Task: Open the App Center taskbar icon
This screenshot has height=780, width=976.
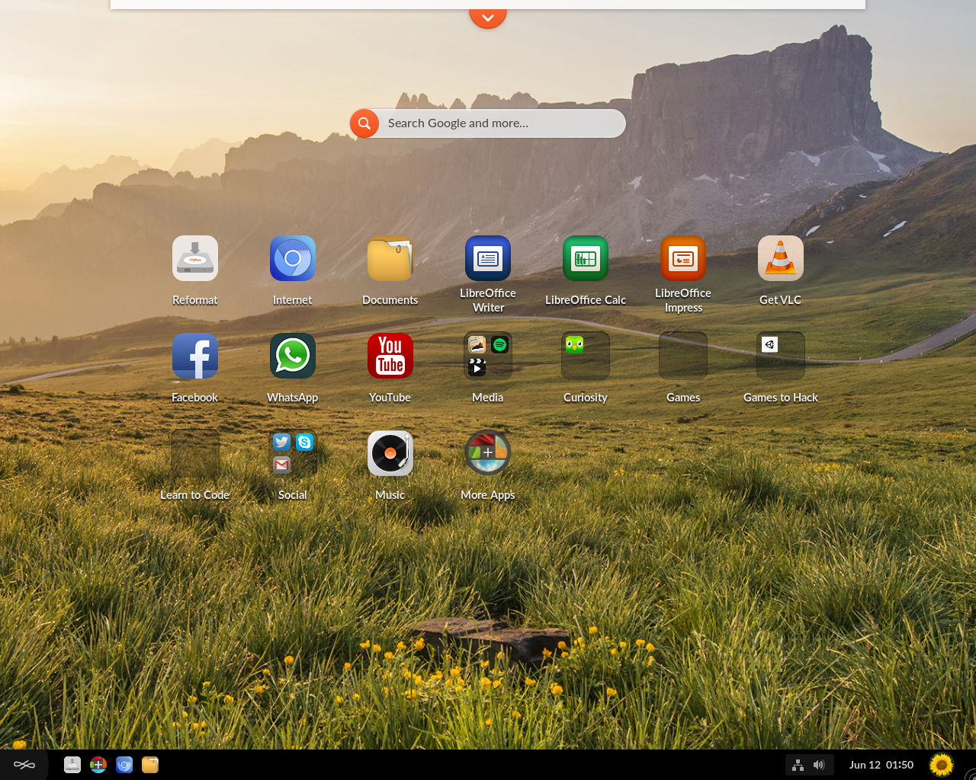Action: 98,765
